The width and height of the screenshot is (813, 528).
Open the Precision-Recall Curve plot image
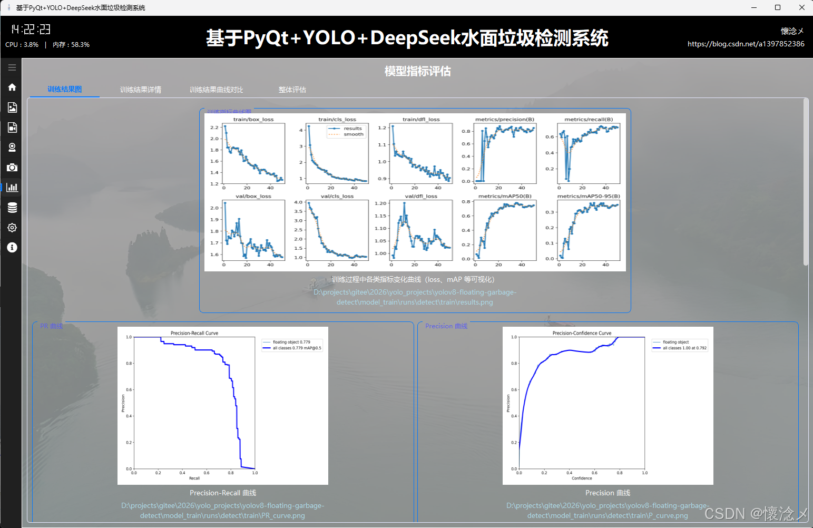pyautogui.click(x=223, y=406)
